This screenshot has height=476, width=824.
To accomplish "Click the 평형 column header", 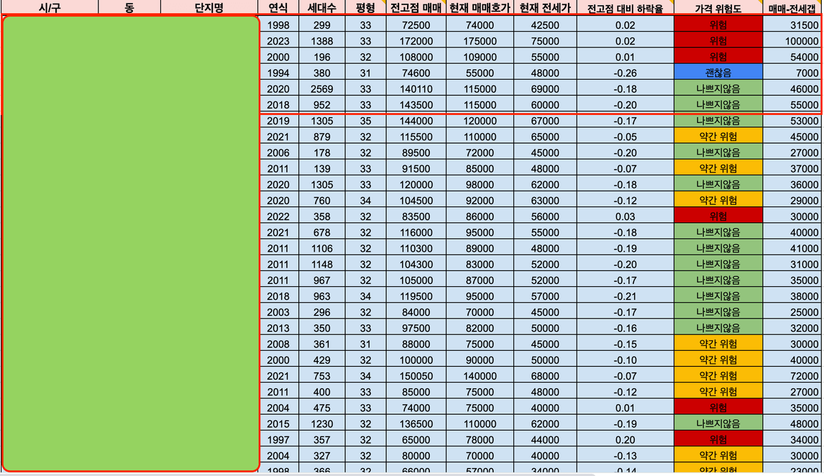I will (366, 7).
